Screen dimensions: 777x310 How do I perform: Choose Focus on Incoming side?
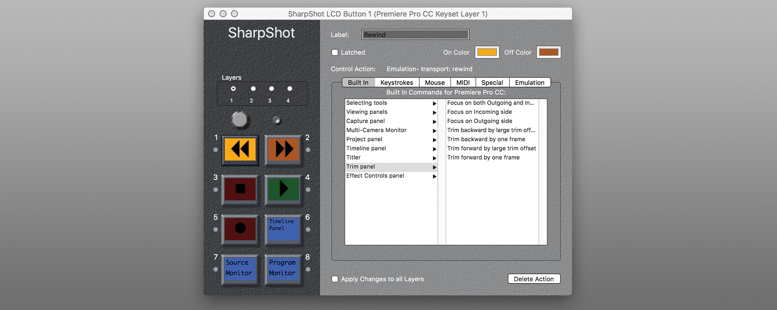[x=479, y=112]
